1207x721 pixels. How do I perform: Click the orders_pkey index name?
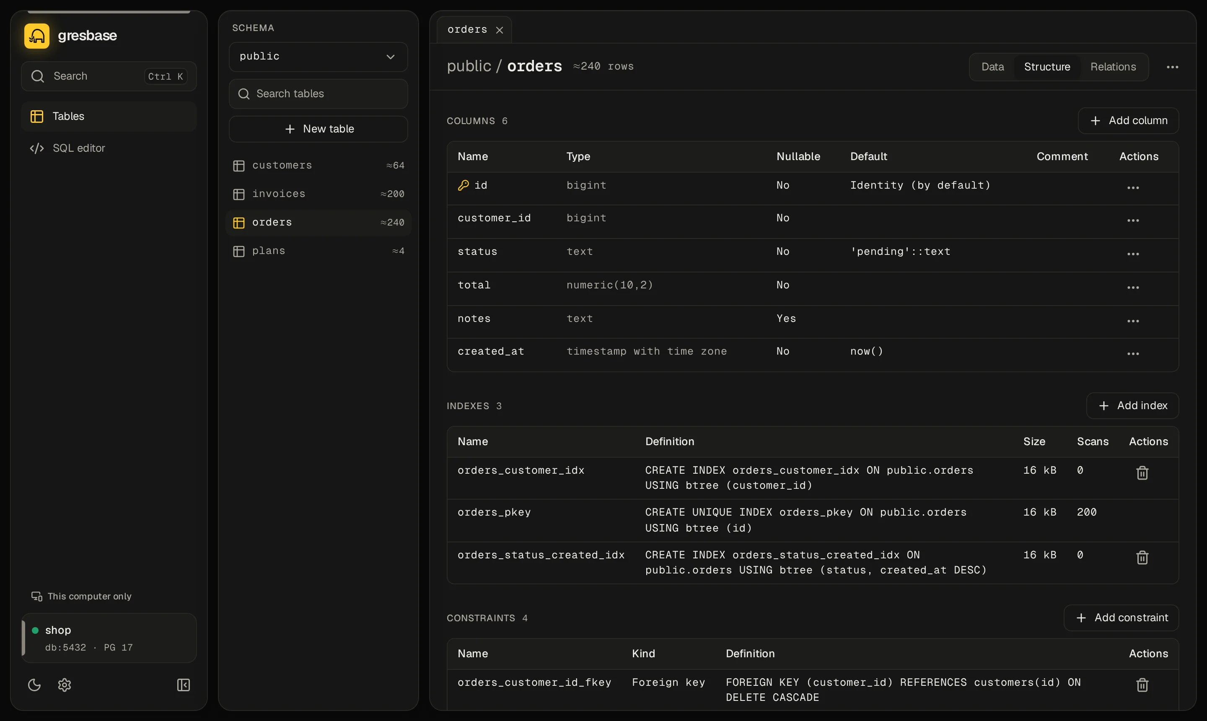pos(494,512)
